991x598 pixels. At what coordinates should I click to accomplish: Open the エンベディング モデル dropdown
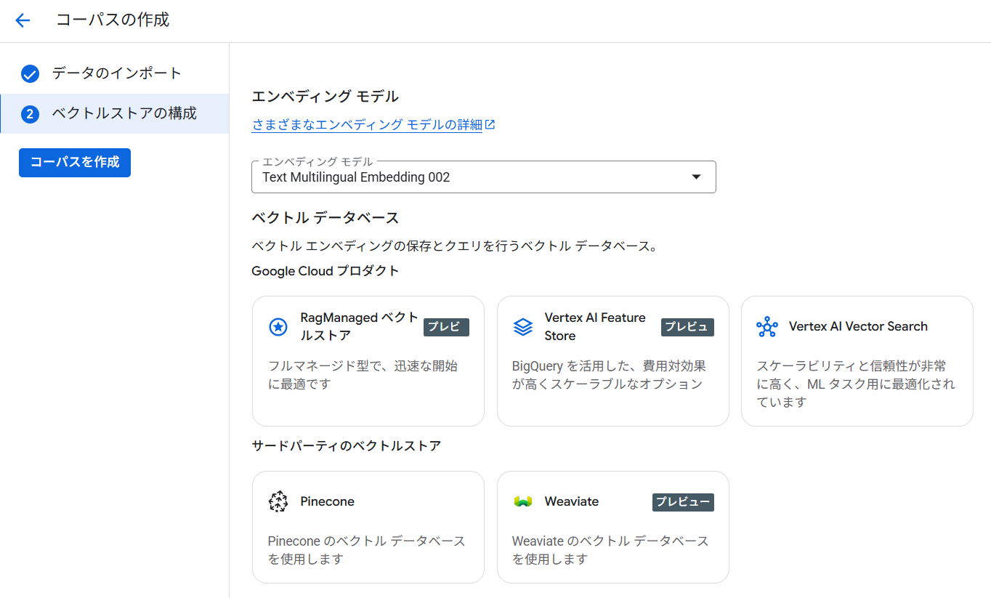tap(472, 177)
